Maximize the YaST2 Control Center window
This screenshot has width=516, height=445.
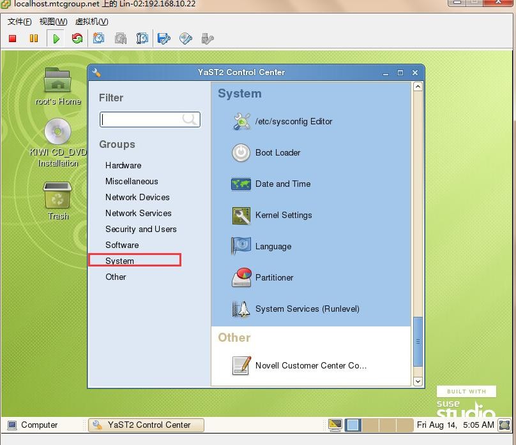point(400,73)
